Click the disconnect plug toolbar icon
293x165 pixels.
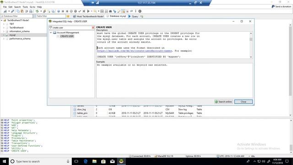12,11
